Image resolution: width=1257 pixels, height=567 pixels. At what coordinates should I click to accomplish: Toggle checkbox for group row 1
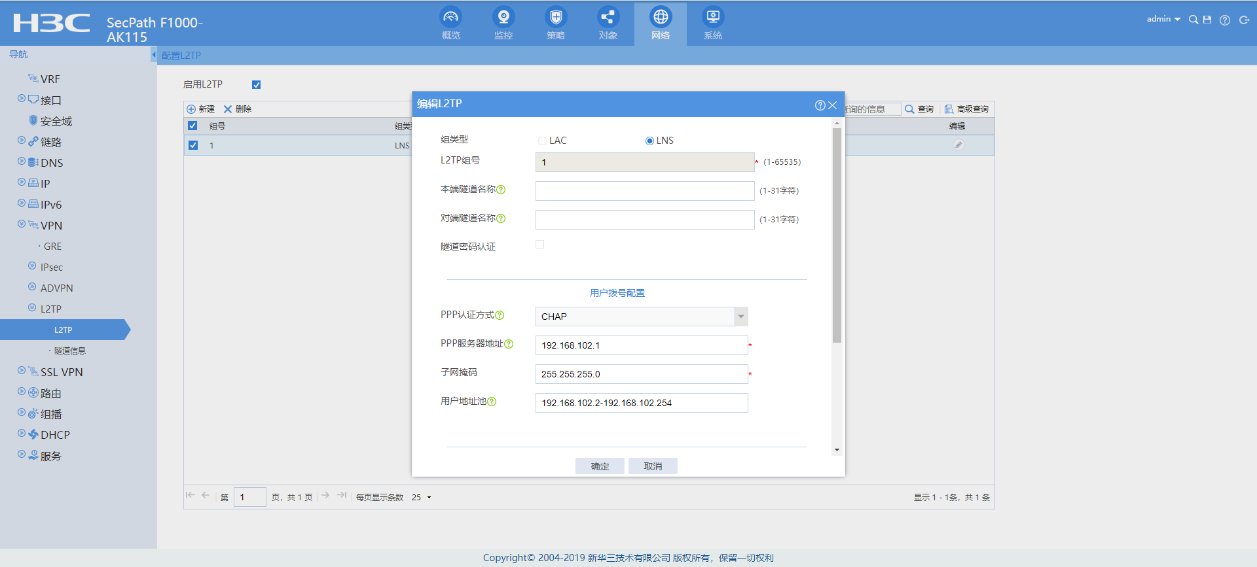pos(193,145)
